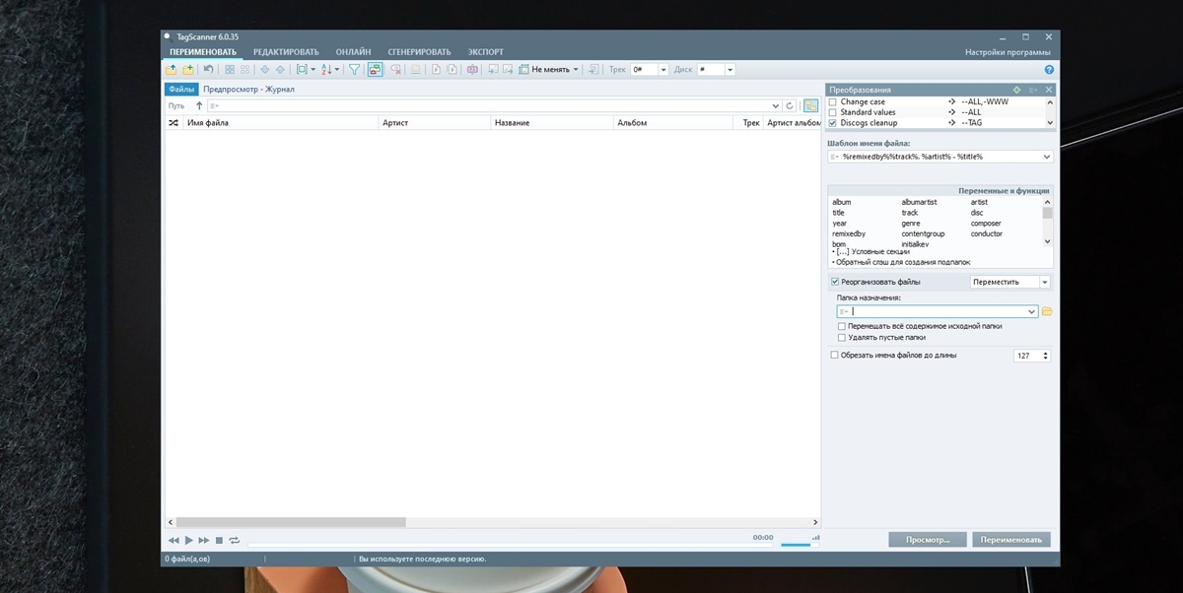Expand the filename template dropdown
This screenshot has width=1183, height=593.
click(1046, 157)
